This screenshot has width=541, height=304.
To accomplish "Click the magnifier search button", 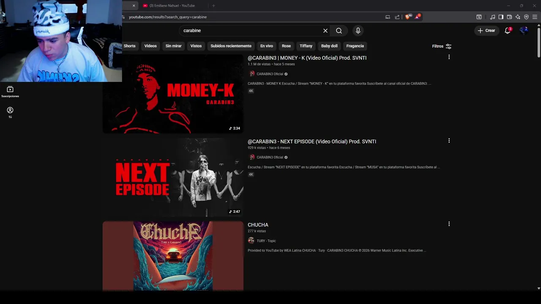I will pos(339,30).
